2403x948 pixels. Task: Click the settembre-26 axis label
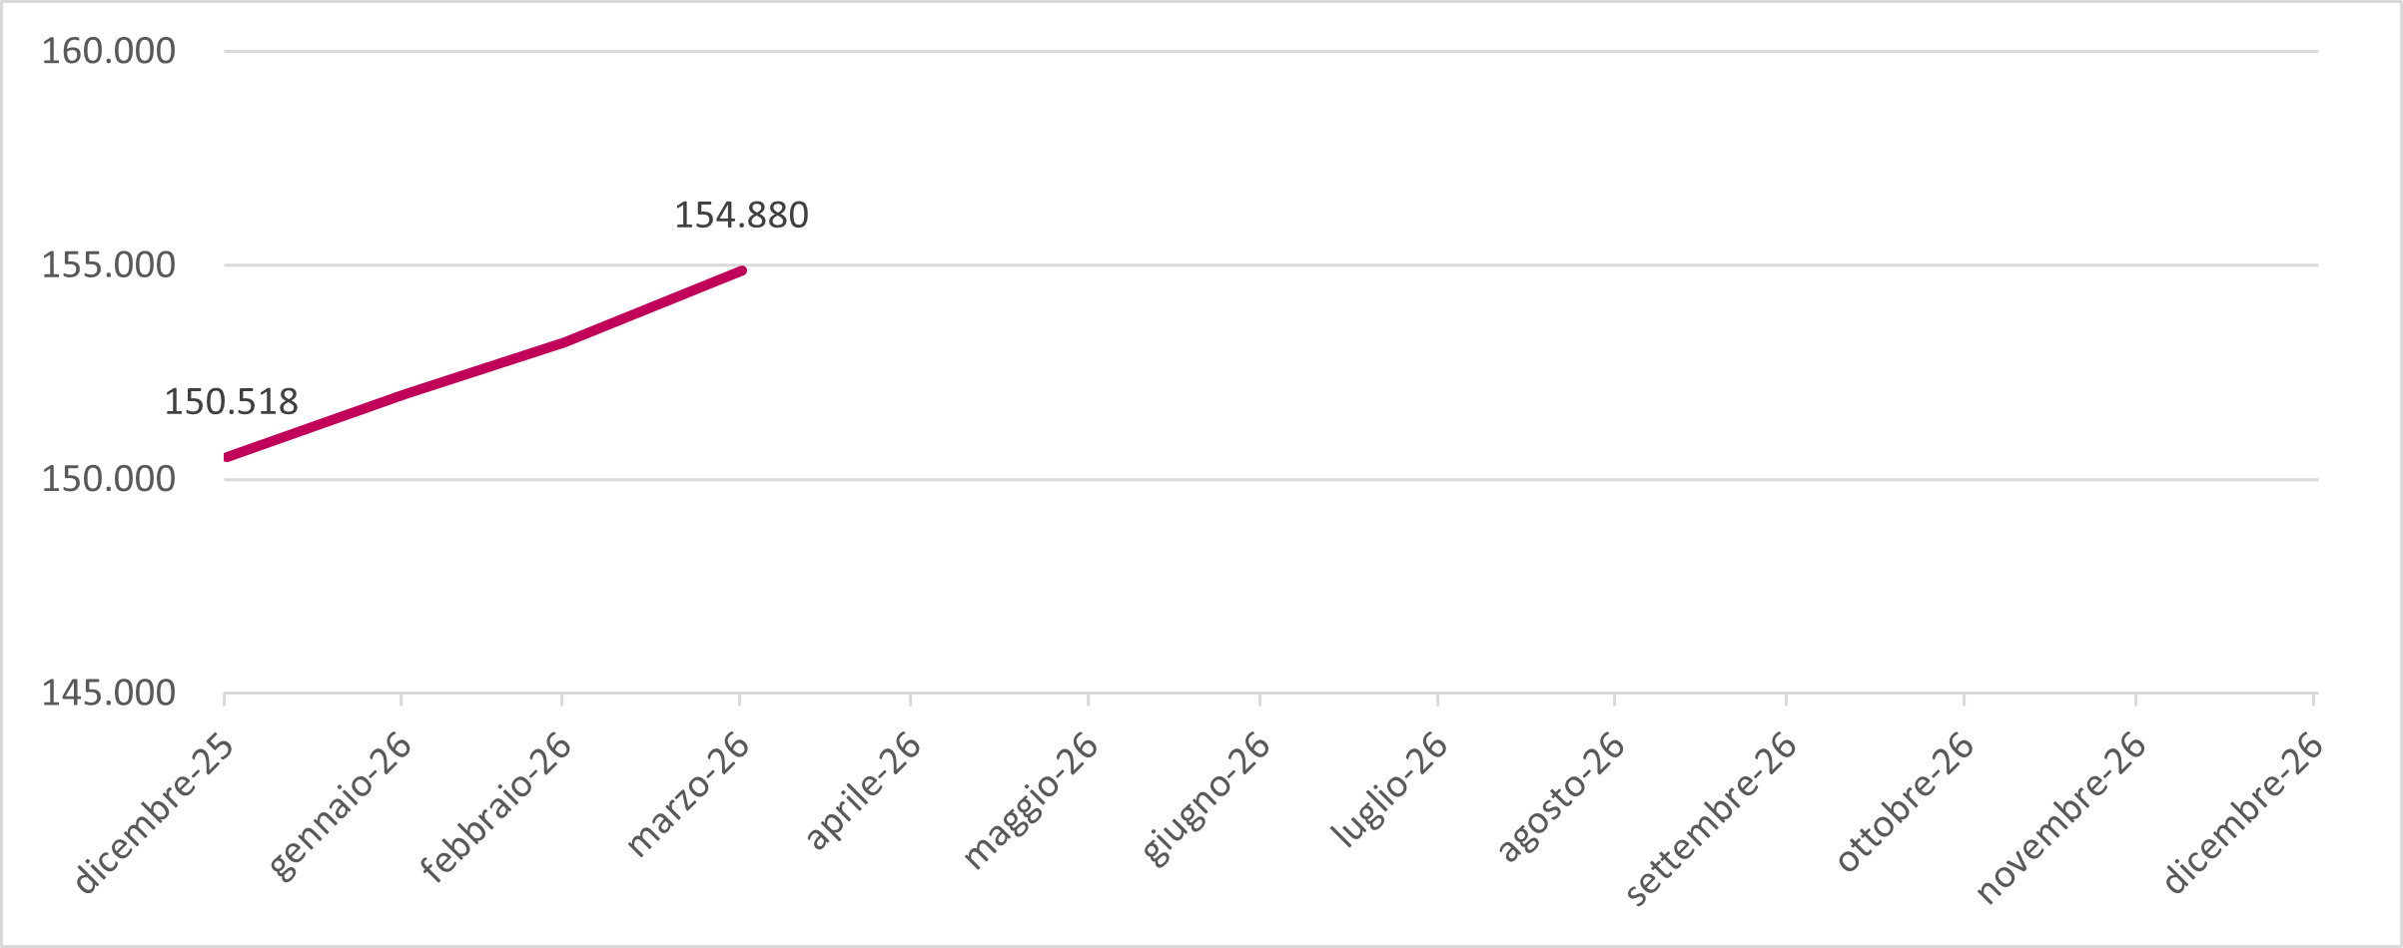1712,819
